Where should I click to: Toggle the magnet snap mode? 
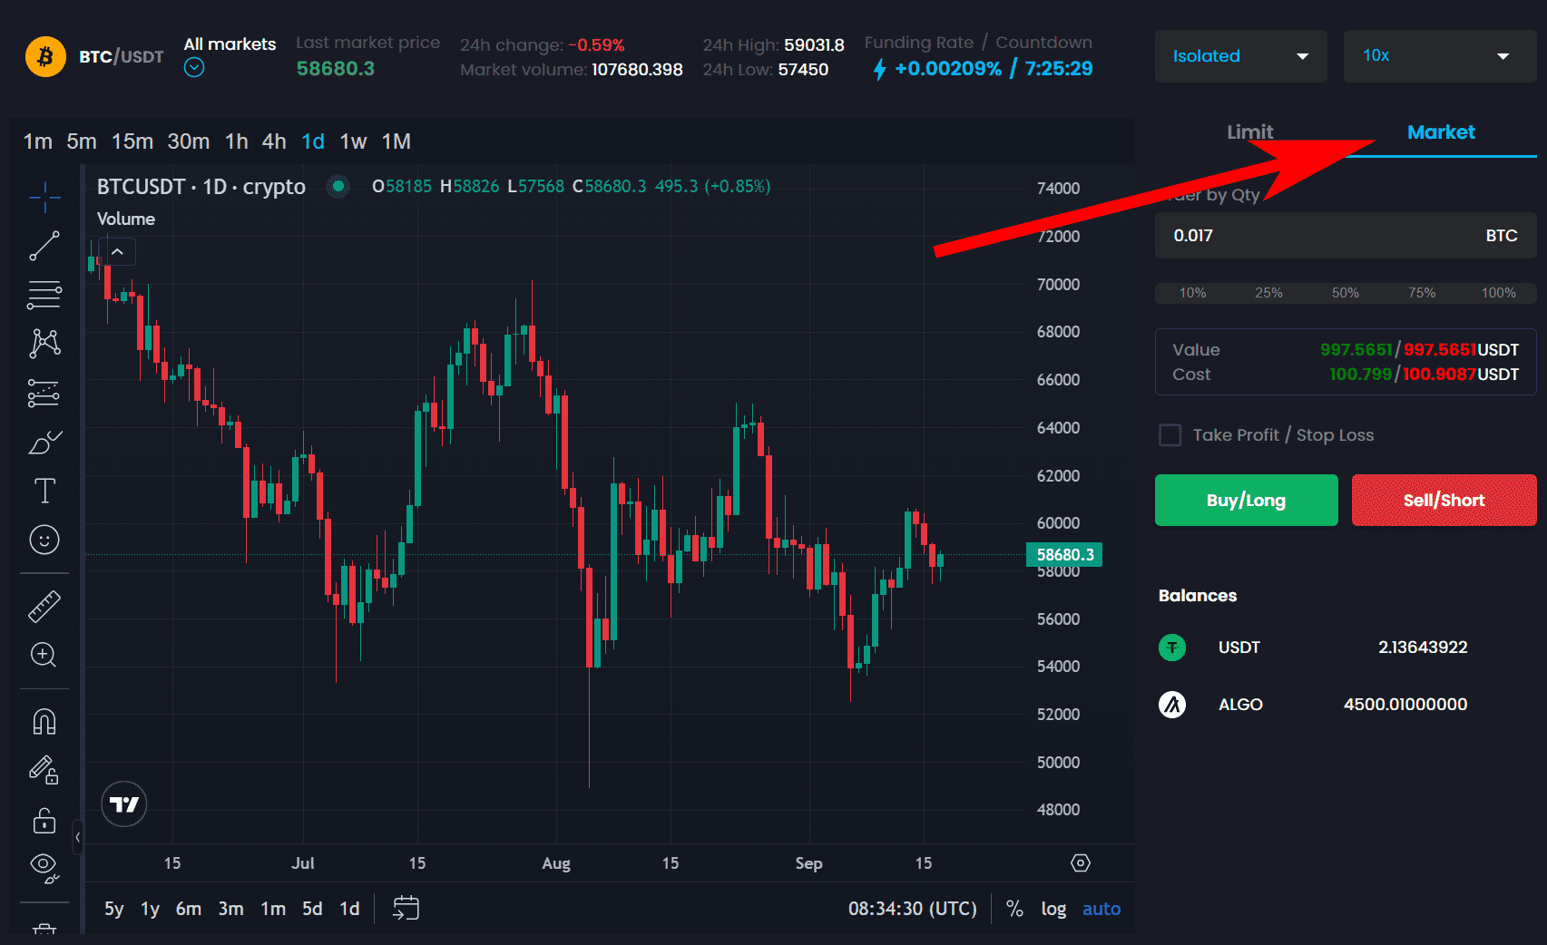pos(44,722)
